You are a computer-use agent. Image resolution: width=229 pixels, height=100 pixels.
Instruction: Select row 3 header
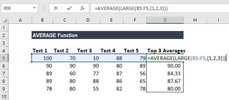coord(4,43)
